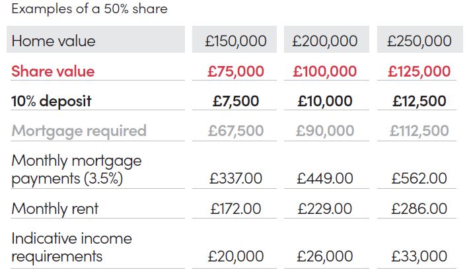Select the £26,000 indicative income value
Screen dimensions: 471x274
coord(325,256)
